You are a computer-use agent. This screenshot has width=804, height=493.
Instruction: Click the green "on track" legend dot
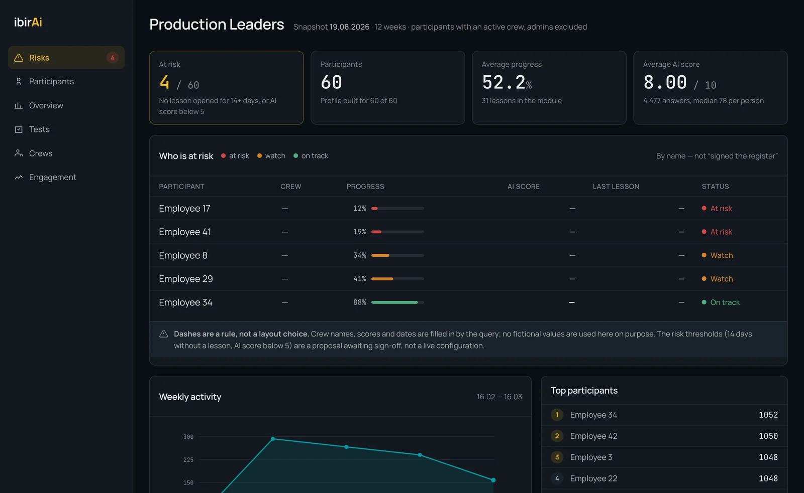point(295,156)
